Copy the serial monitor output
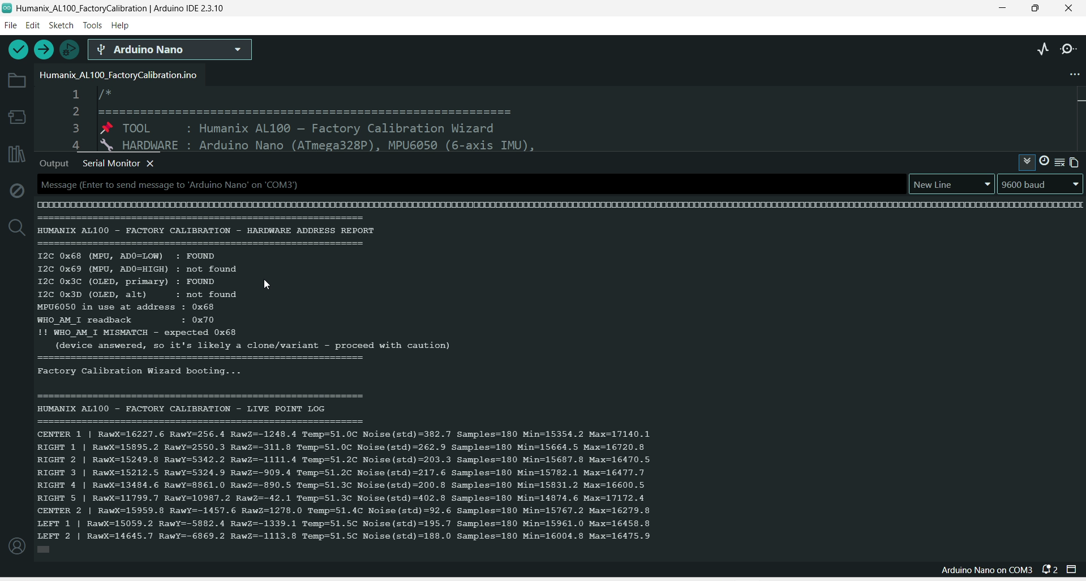Image resolution: width=1086 pixels, height=581 pixels. click(x=1075, y=163)
